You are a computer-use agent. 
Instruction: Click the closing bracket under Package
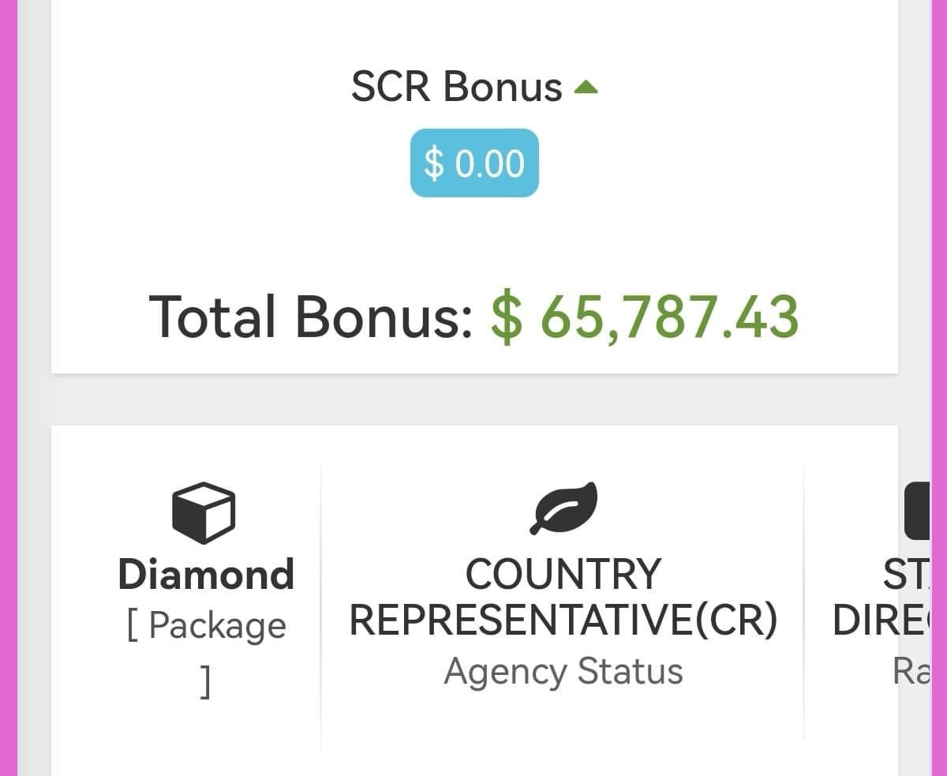click(x=205, y=681)
